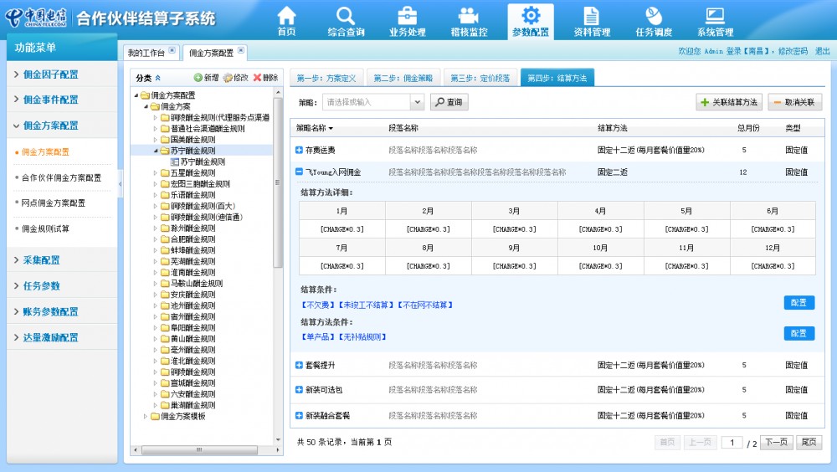Expand the 新装融合套餐 row plus icon

299,415
